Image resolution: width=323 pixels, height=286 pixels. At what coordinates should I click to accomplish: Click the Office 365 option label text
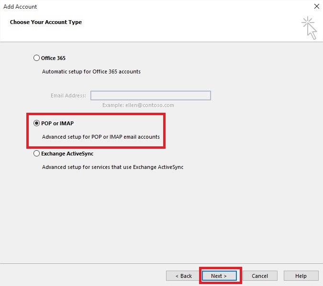click(54, 58)
